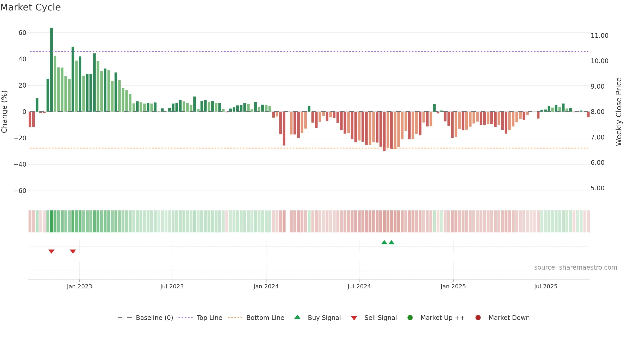Select the first buy signal marker after Jul 2024

384,242
